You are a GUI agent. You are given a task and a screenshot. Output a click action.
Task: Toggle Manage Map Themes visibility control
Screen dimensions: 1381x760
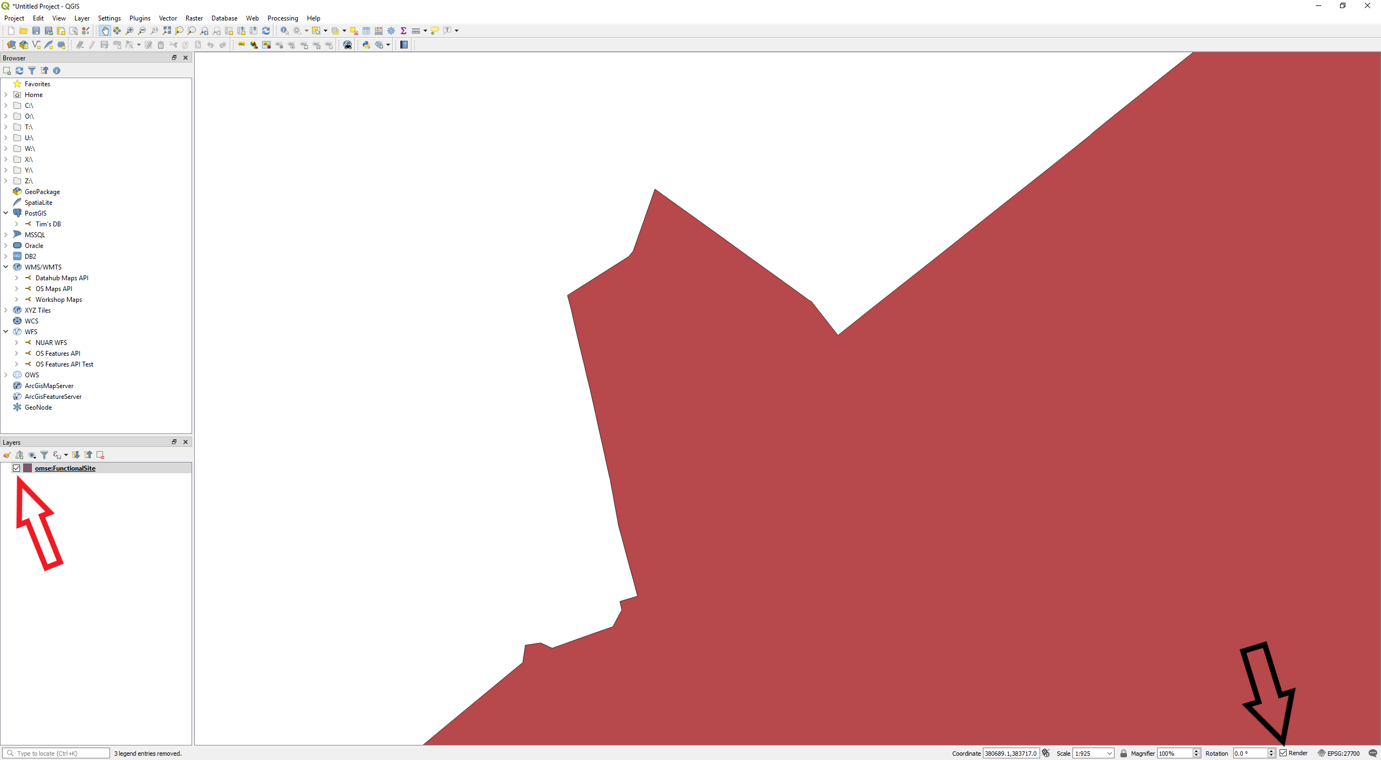[x=31, y=455]
